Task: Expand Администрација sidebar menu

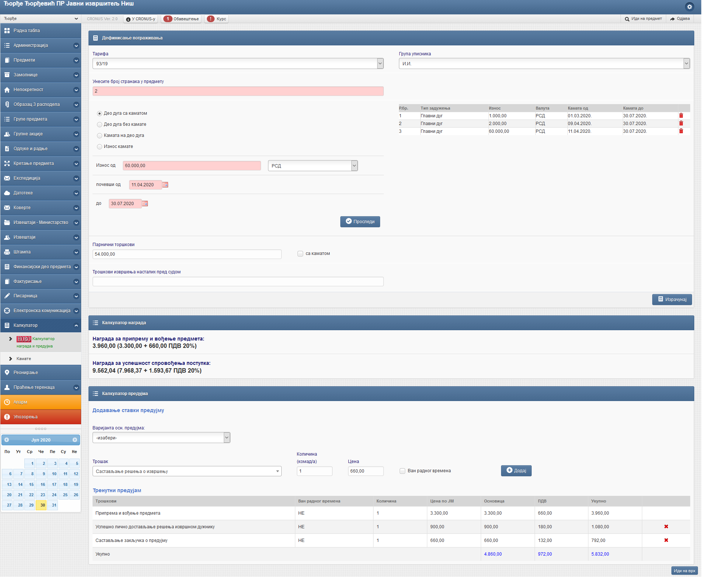Action: tap(41, 45)
